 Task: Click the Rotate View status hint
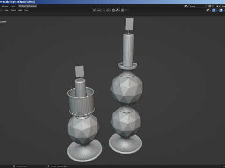(20, 166)
